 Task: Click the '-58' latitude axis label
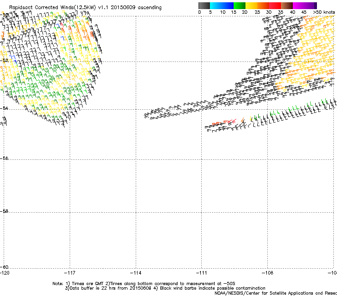4,211
